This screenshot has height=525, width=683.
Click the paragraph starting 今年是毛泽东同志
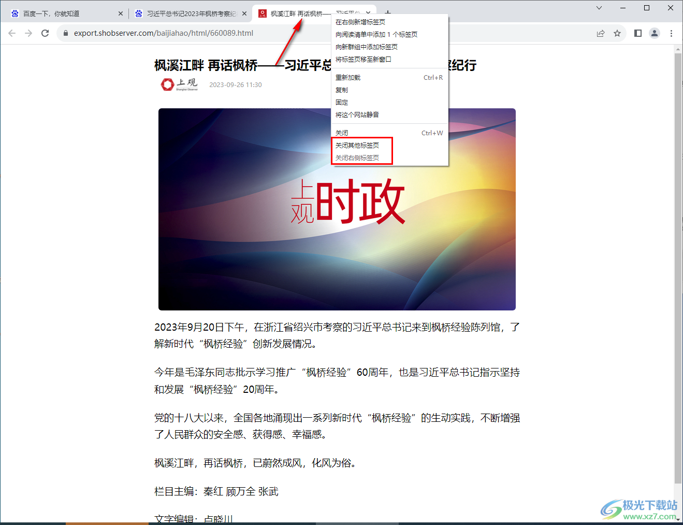337,381
